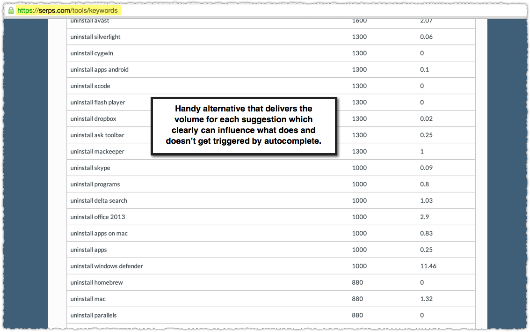Click volume 1000 in uninstall skype row

pyautogui.click(x=359, y=168)
